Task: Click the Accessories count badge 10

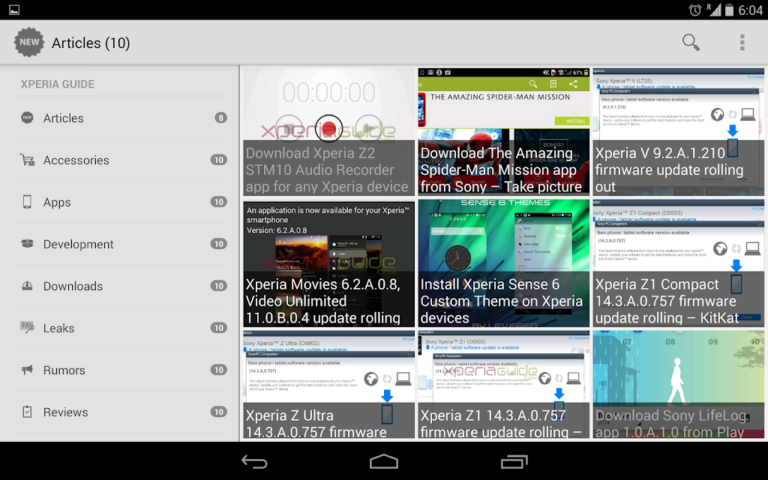Action: [x=218, y=160]
